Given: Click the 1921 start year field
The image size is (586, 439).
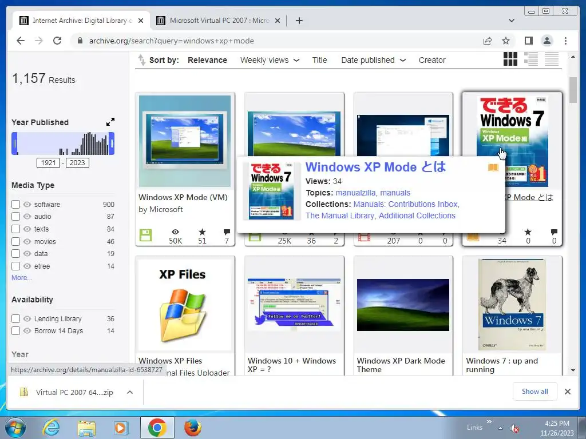Looking at the screenshot, I should [48, 163].
